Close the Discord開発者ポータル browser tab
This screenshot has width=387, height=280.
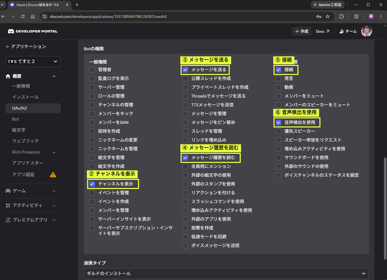(67, 5)
